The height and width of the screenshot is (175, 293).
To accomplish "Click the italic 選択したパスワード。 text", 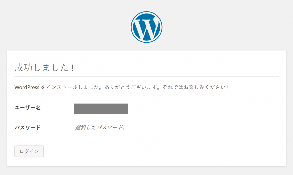I will coord(100,127).
